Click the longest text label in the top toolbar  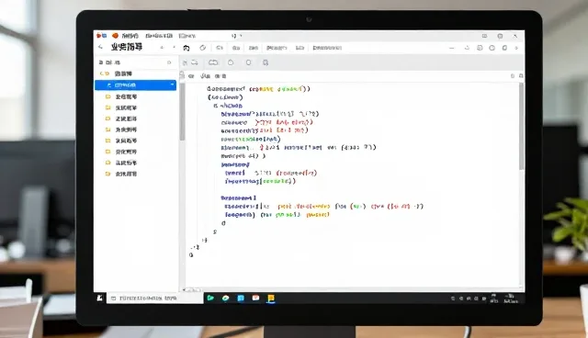click(x=327, y=48)
